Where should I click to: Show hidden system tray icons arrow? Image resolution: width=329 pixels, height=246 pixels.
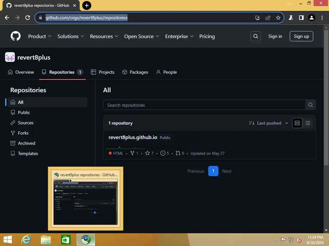(x=275, y=240)
